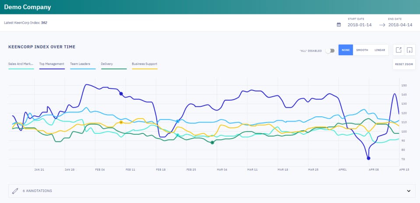
Task: Toggle Team Leaders series legend
Action: pos(83,65)
